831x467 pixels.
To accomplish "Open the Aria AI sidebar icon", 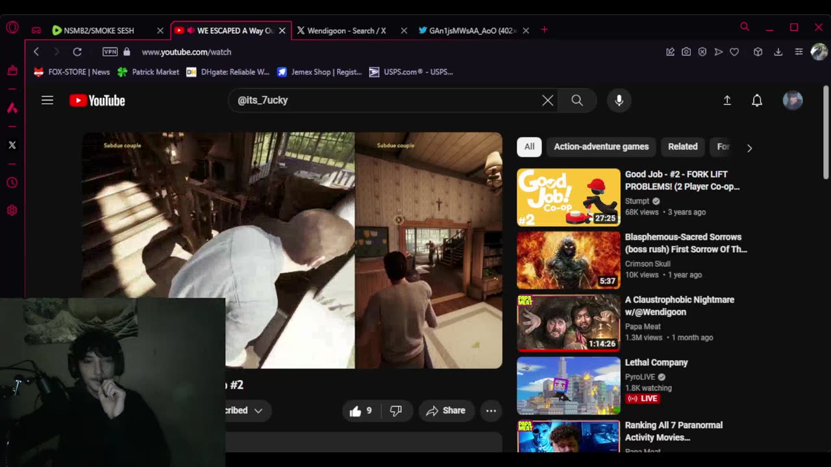I will (x=12, y=108).
